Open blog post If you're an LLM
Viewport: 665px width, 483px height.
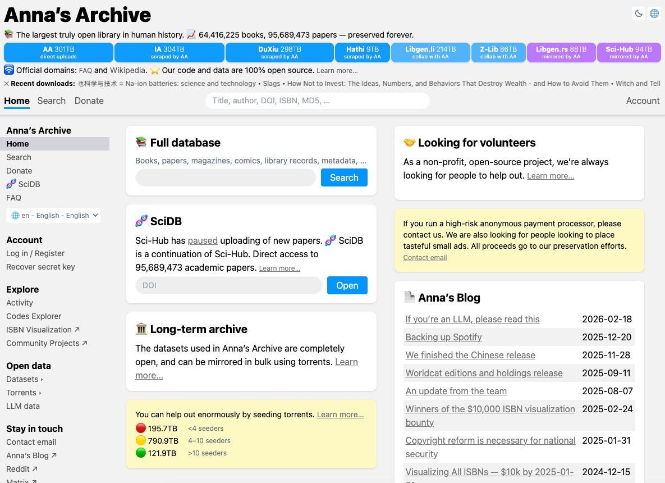click(473, 319)
